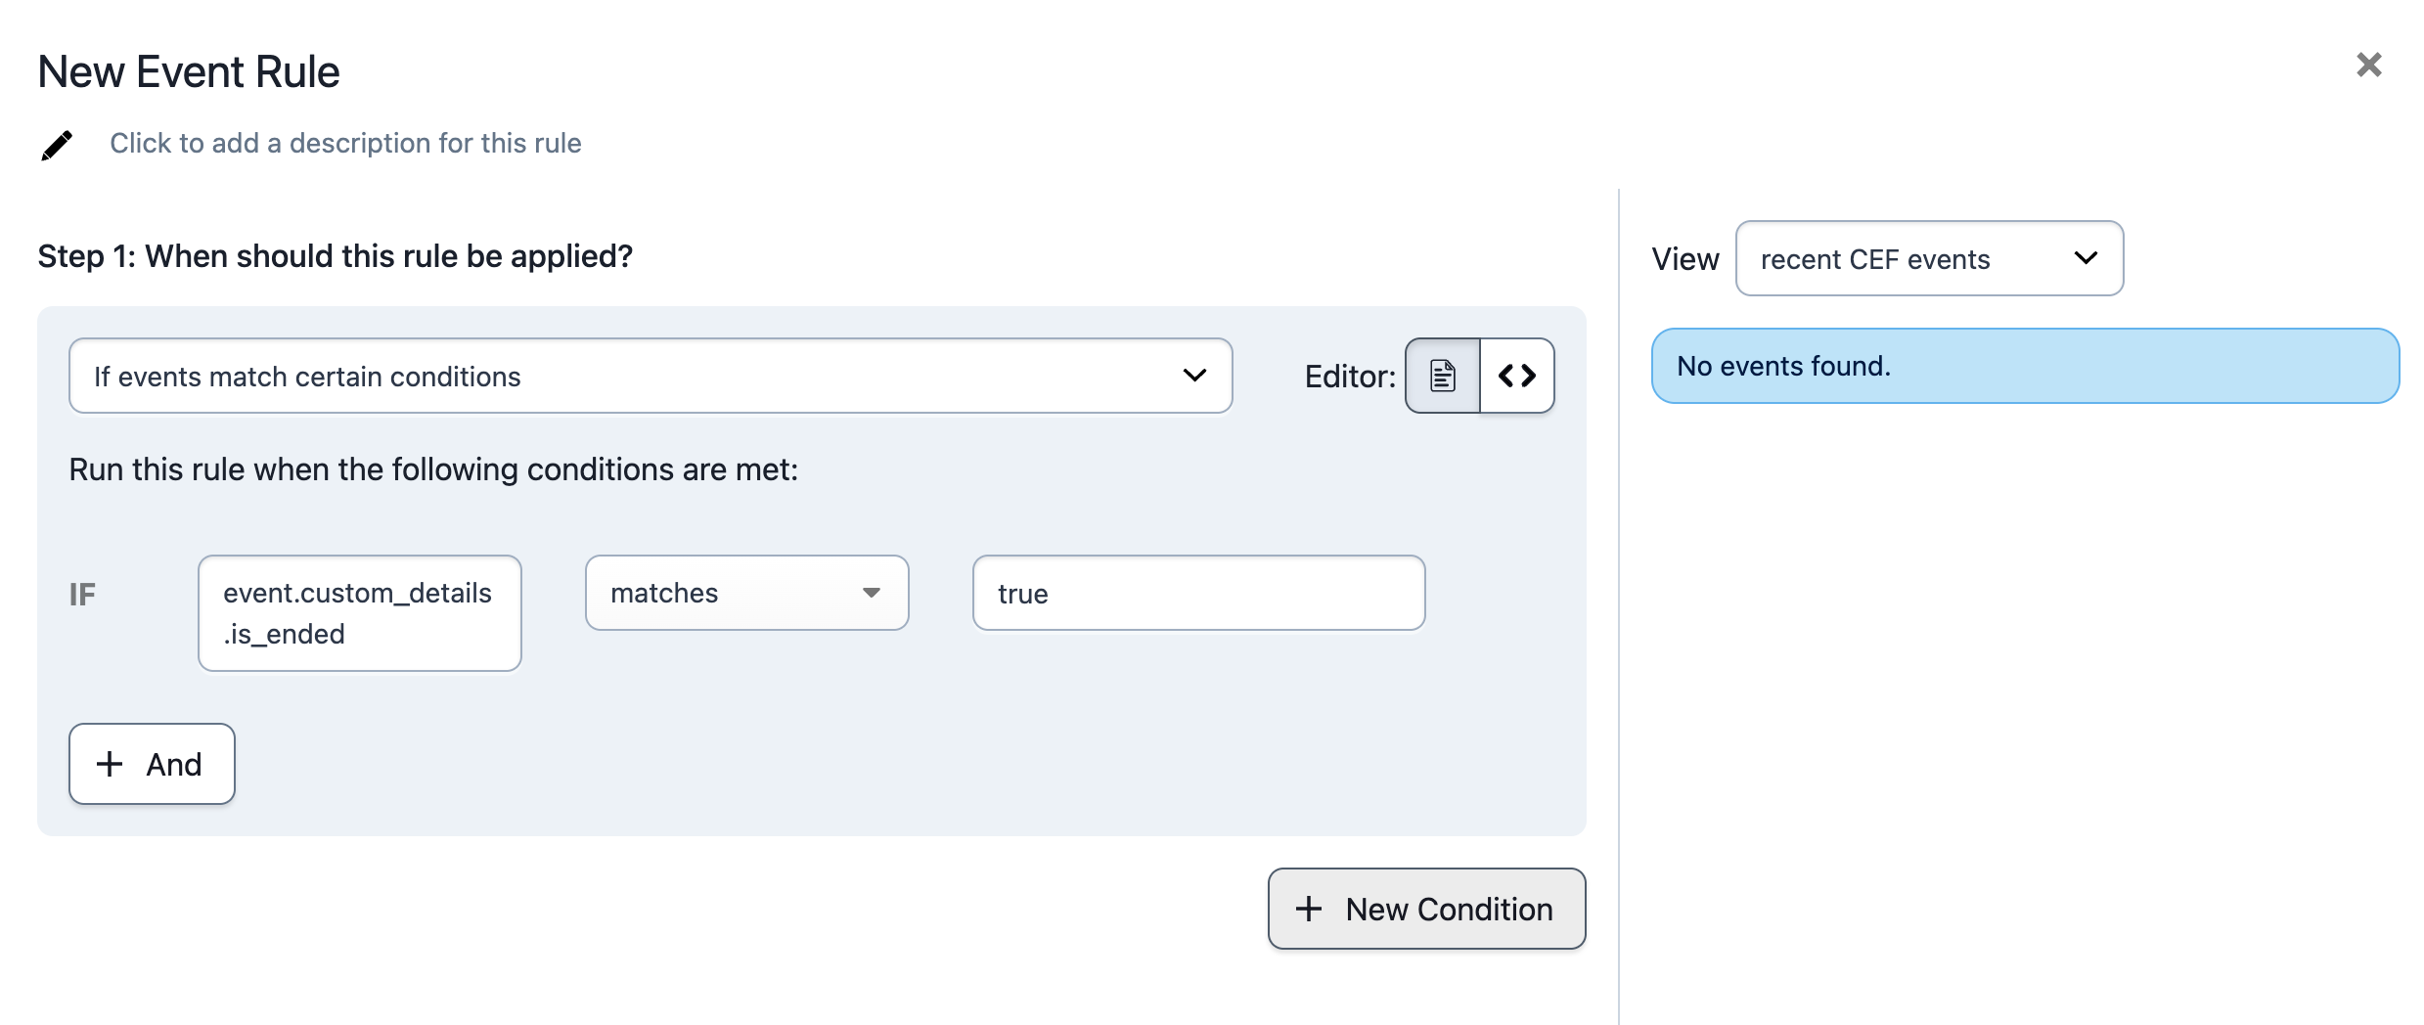Image resolution: width=2424 pixels, height=1025 pixels.
Task: Close the New Event Rule dialog
Action: coord(2368,66)
